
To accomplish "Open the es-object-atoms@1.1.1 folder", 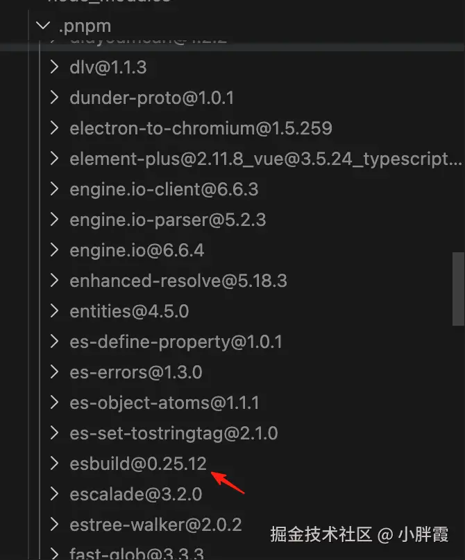I will [x=164, y=403].
